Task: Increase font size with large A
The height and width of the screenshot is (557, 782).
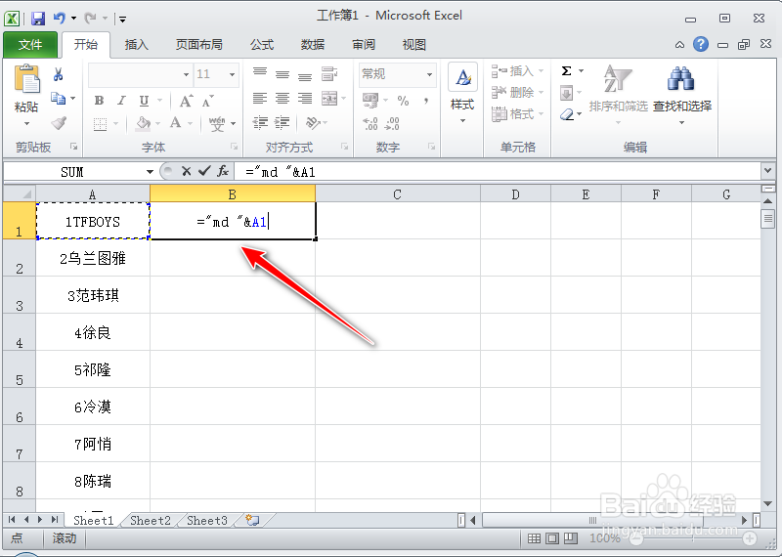Action: (186, 101)
